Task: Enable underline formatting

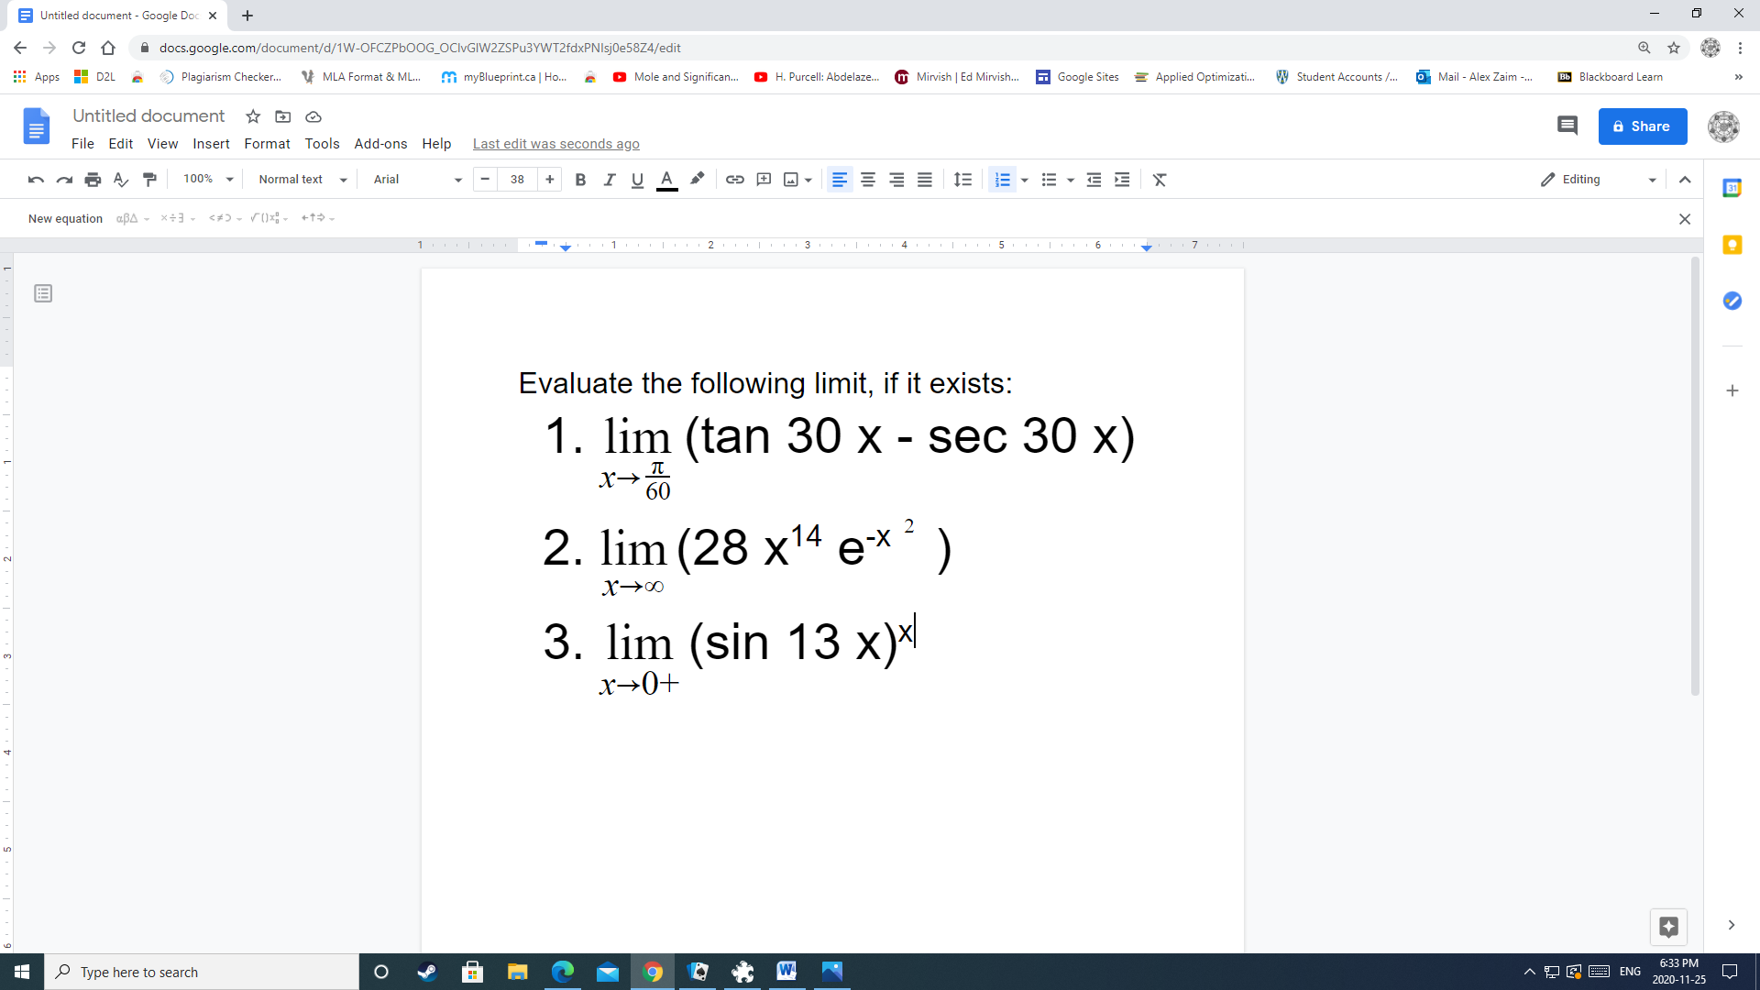Action: (x=637, y=179)
